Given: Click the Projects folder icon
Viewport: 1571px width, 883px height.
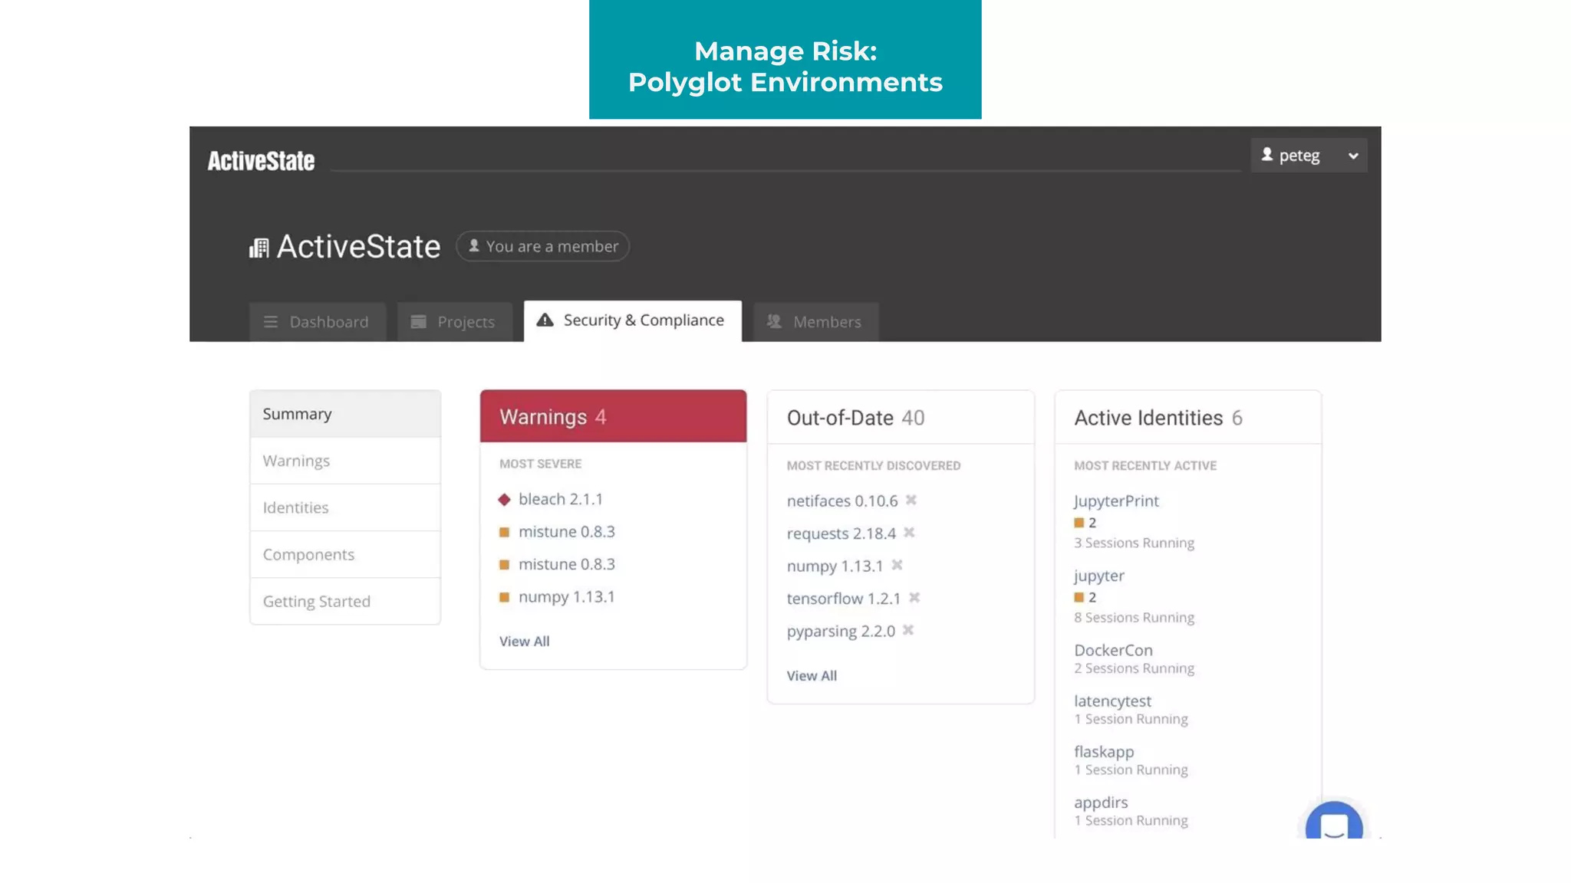Looking at the screenshot, I should 418,322.
